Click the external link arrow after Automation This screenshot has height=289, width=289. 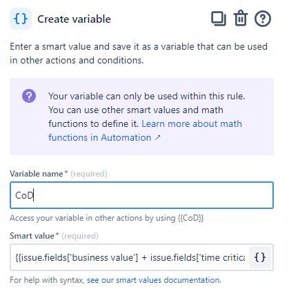(x=157, y=138)
